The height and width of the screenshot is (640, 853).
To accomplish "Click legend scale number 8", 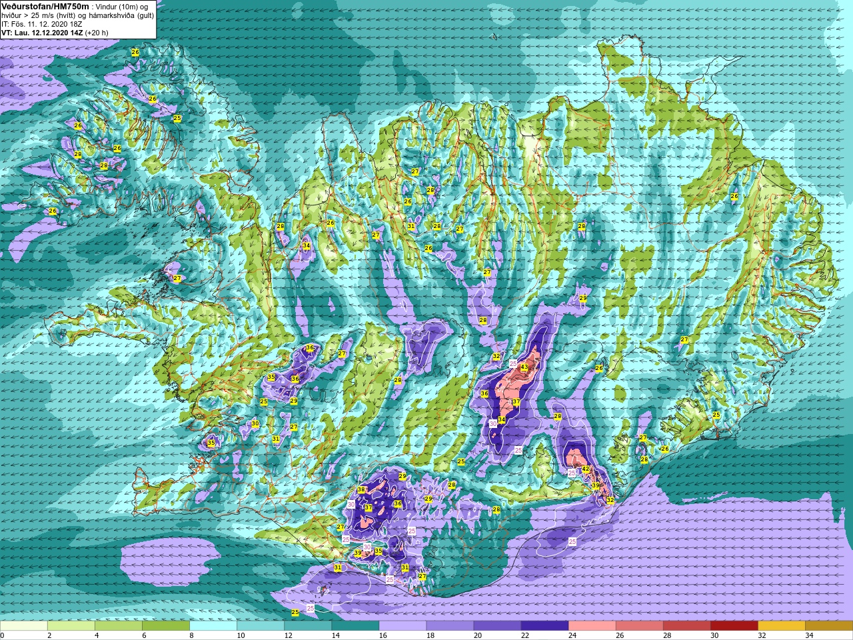I will pos(192,635).
